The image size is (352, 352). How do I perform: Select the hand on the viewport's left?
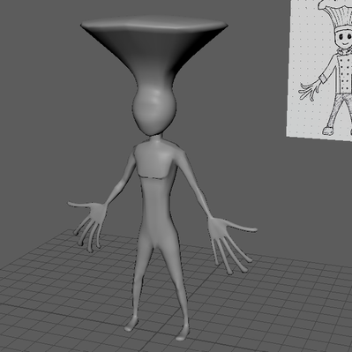click(x=88, y=223)
